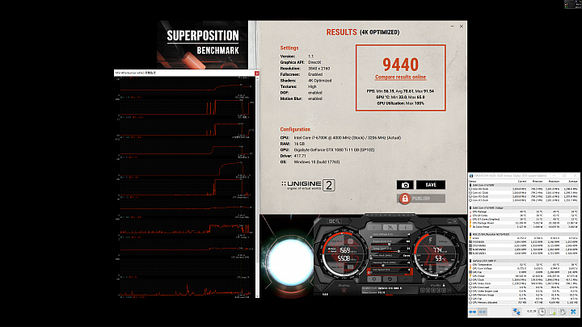This screenshot has height=327, width=582.
Task: Click the Core Clock slider handle
Action: click(x=371, y=258)
